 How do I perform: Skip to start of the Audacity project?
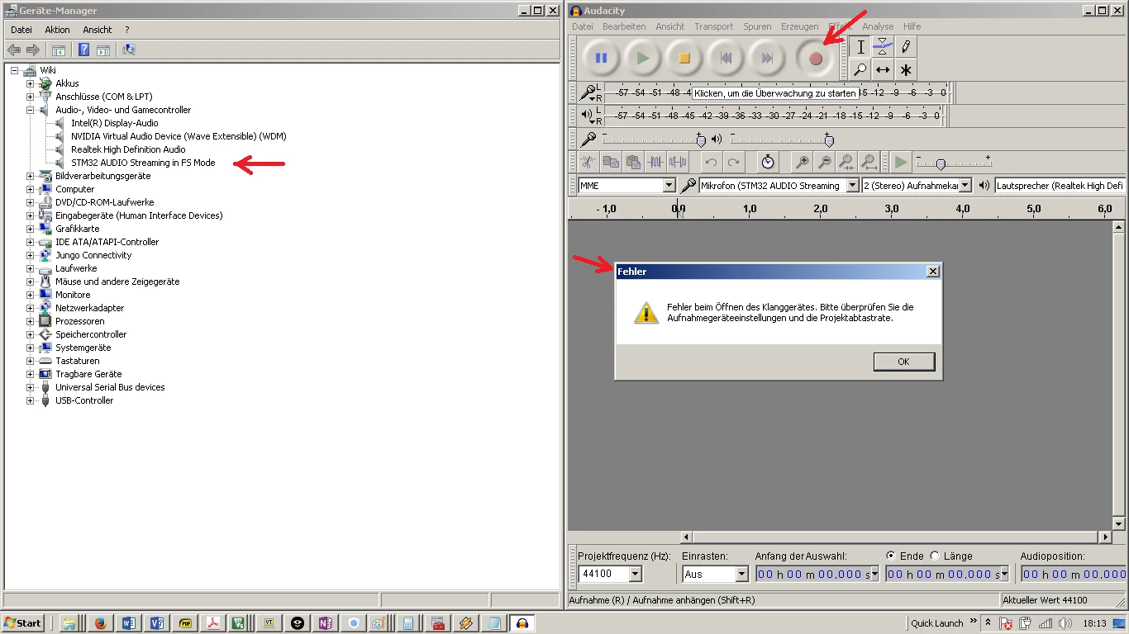(x=726, y=59)
